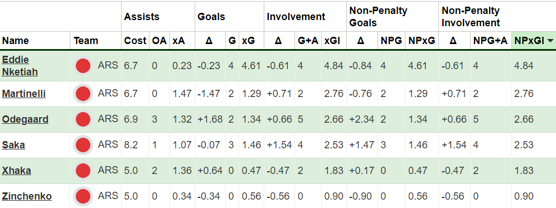Sort by NPG+A column header
The width and height of the screenshot is (556, 208).
(x=491, y=41)
